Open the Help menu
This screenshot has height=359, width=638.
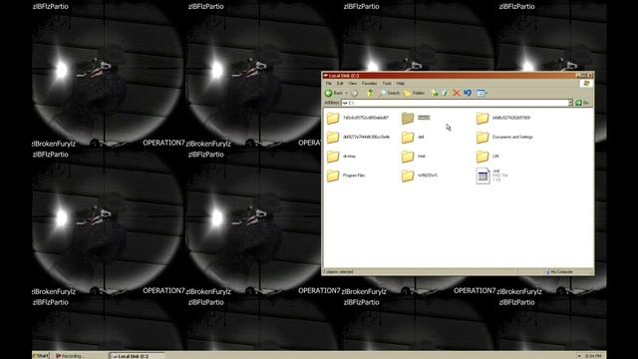point(401,84)
